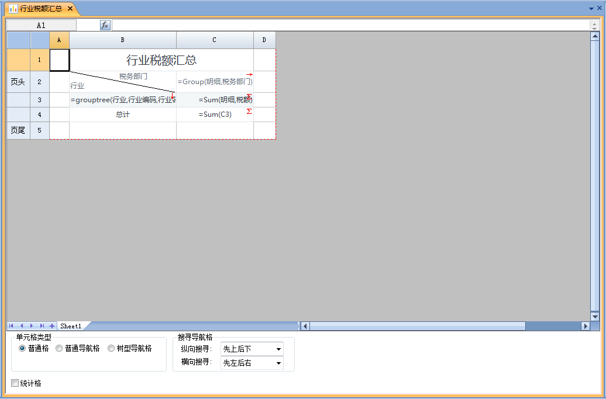Select column C header
606x399 pixels.
(x=215, y=40)
